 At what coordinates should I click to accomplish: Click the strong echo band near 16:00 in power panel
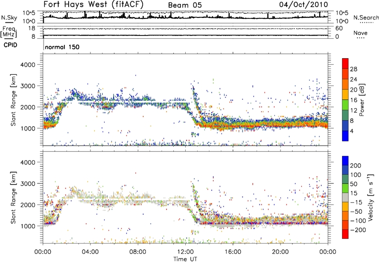coord(233,125)
